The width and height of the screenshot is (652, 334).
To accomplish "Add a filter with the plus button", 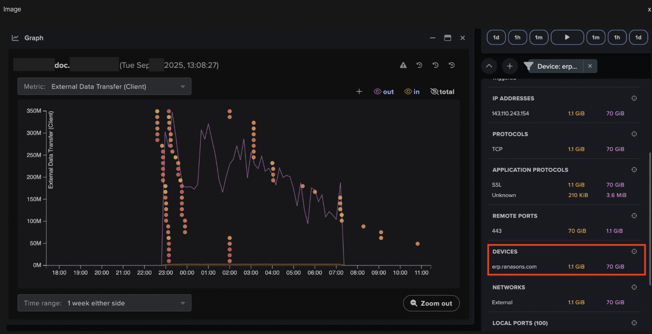I will coord(510,66).
